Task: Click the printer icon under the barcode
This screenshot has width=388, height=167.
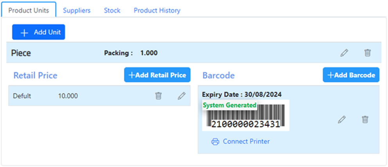Action: tap(215, 142)
